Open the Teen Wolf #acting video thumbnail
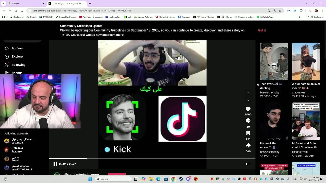 click(x=274, y=62)
